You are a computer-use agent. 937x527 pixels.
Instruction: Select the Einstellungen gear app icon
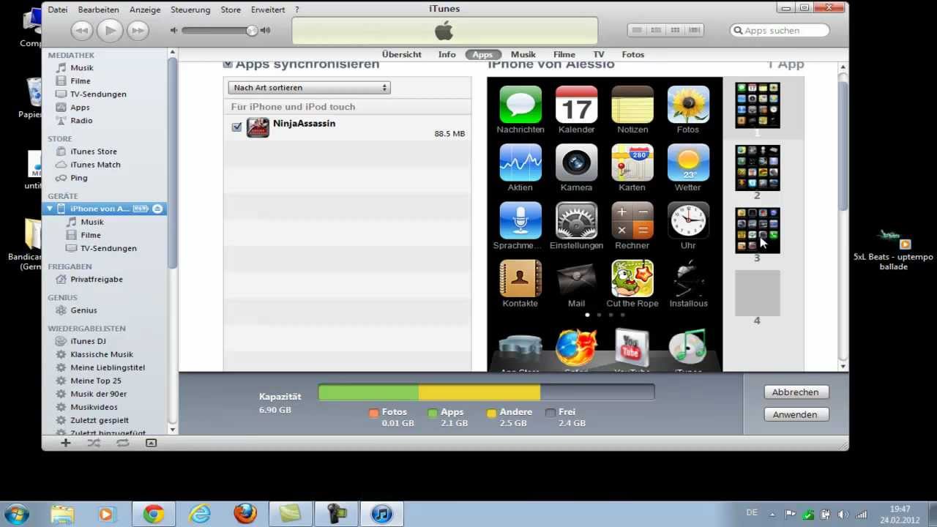(x=577, y=220)
